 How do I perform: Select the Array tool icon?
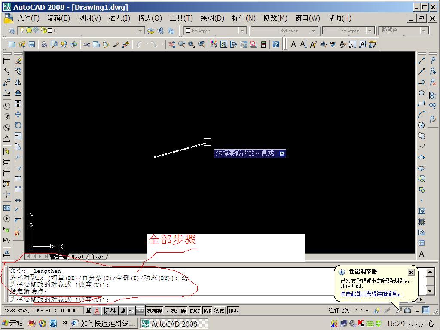click(x=18, y=104)
